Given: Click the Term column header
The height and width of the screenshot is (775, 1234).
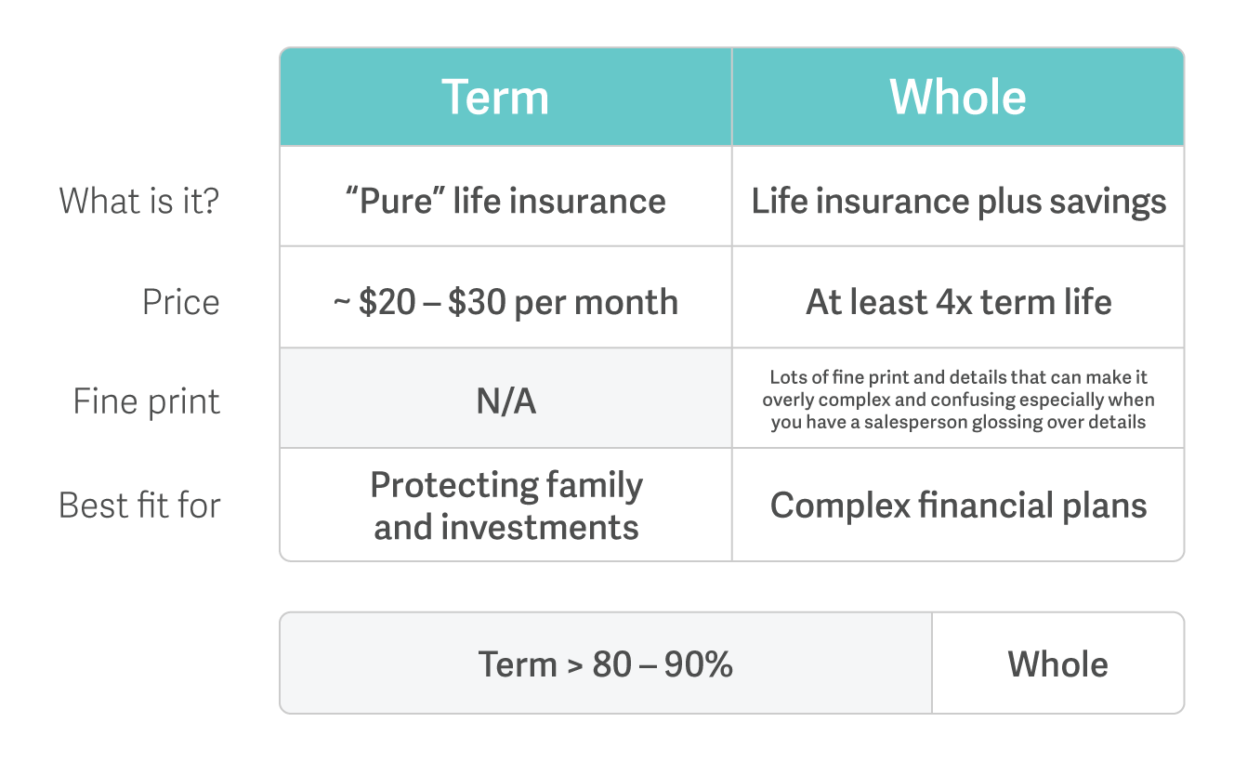Looking at the screenshot, I should coord(505,98).
